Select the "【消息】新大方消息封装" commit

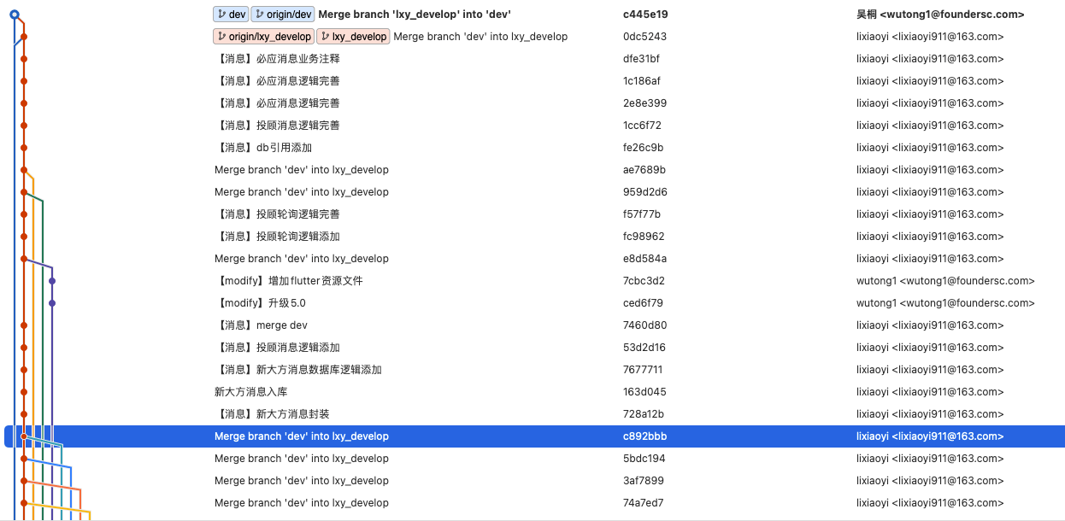pos(272,414)
